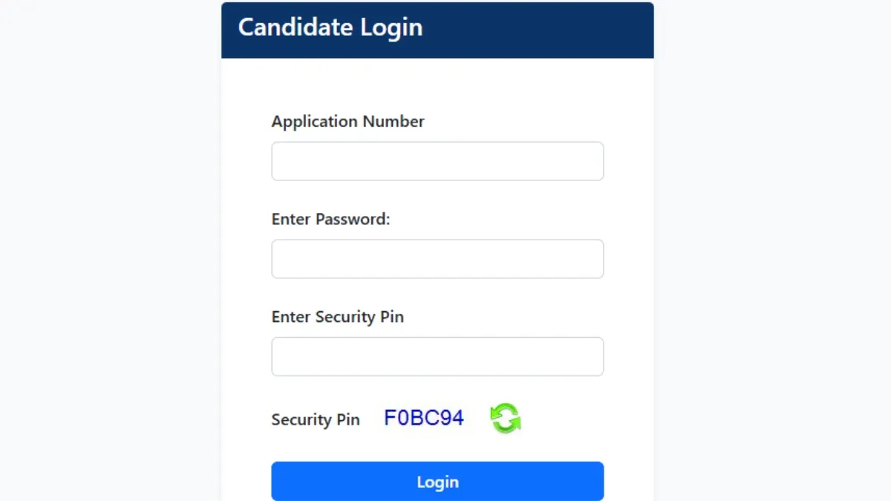Click the Candidate Login heading text
The height and width of the screenshot is (501, 891).
click(330, 27)
